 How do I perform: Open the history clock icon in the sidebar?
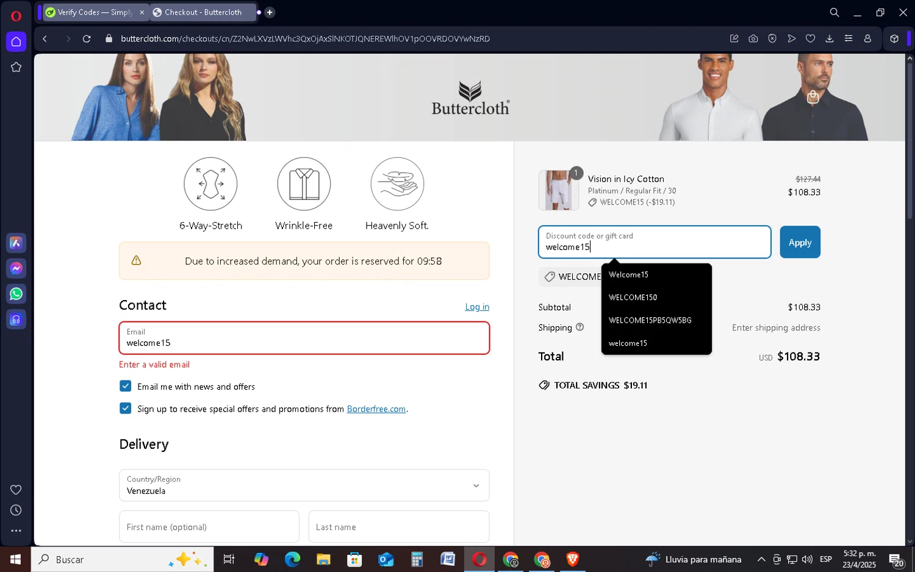[16, 510]
